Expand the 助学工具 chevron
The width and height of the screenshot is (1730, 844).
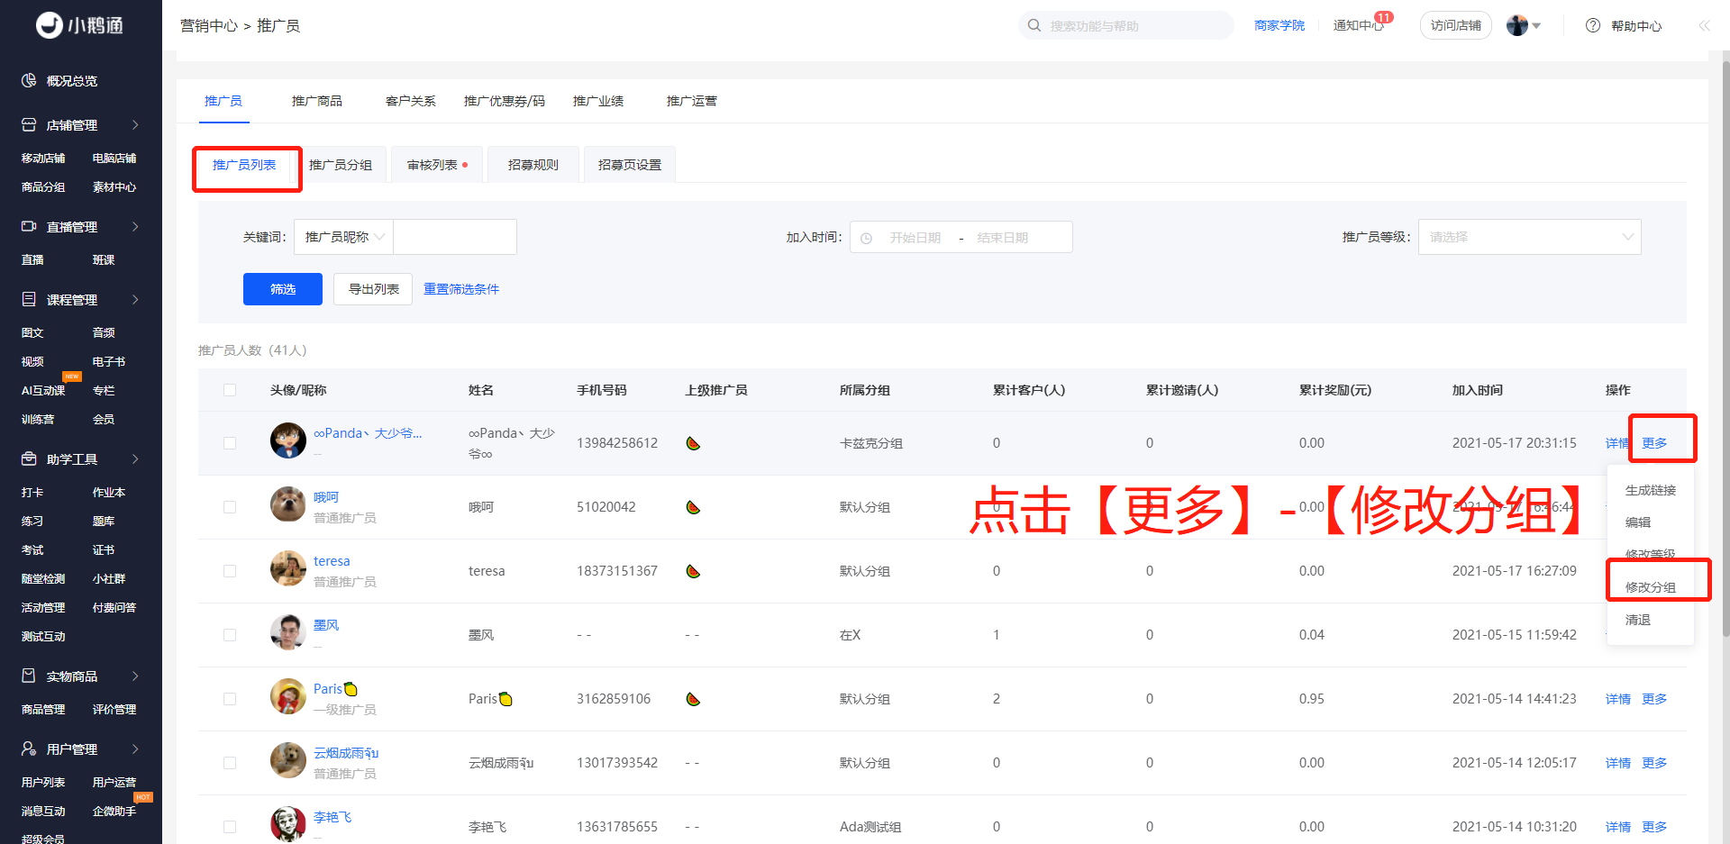coord(136,458)
